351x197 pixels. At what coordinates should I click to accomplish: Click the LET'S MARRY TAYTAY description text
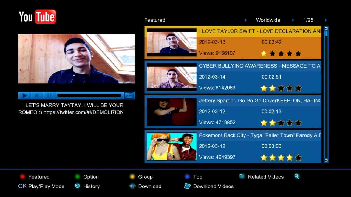pyautogui.click(x=71, y=109)
